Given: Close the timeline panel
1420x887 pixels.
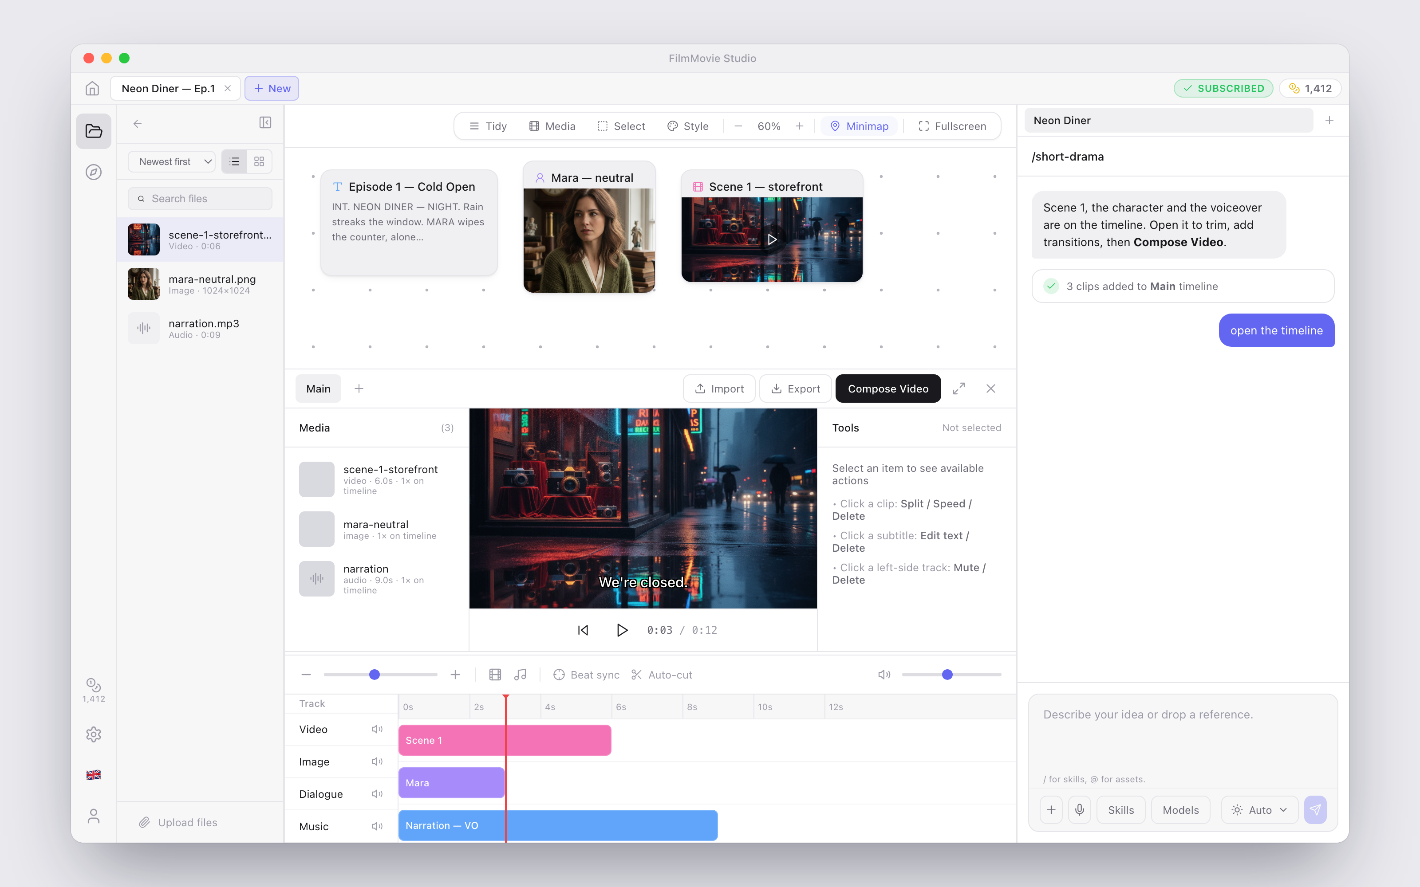Looking at the screenshot, I should (990, 389).
